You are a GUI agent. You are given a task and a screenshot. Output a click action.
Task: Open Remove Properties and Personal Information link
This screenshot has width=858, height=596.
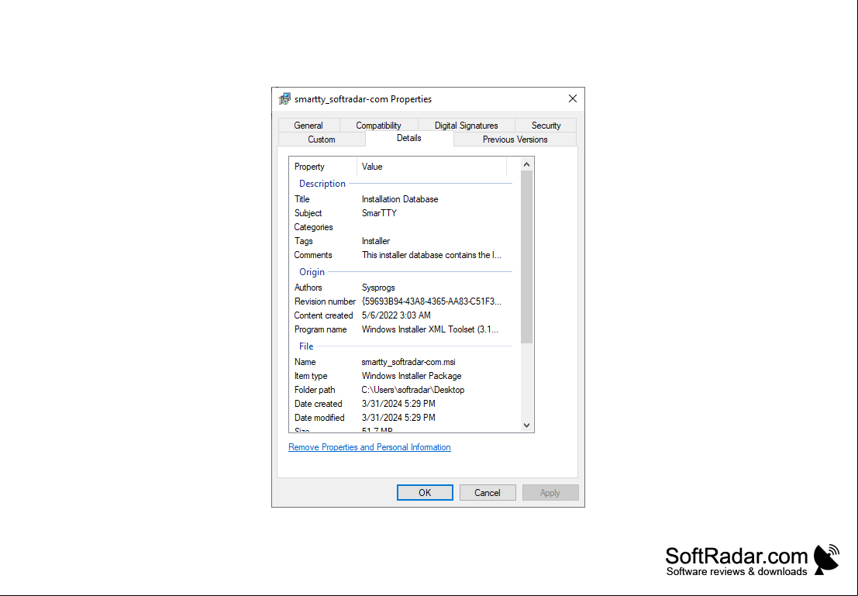coord(370,447)
